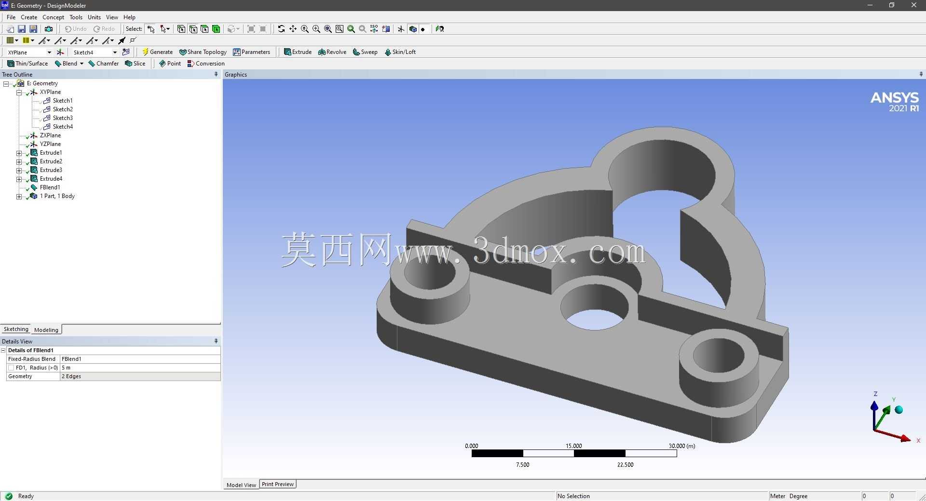Click the Slice tool
Viewport: 926px width, 501px height.
coord(135,64)
